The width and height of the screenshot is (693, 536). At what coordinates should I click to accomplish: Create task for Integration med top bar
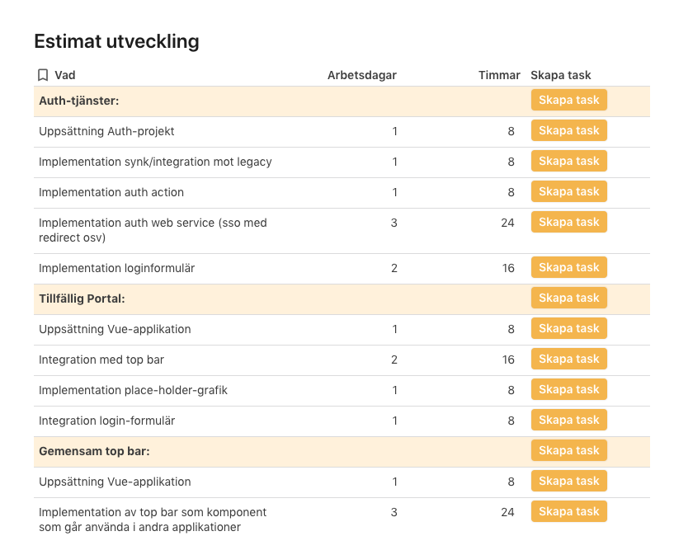click(568, 359)
